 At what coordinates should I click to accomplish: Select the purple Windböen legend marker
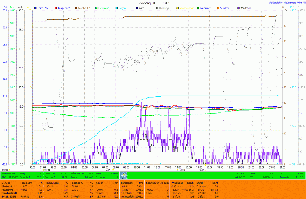(x=238, y=7)
